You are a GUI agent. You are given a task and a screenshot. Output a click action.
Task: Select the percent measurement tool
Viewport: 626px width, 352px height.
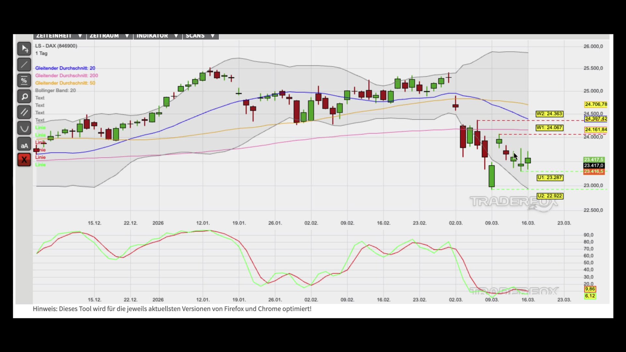coord(24,81)
